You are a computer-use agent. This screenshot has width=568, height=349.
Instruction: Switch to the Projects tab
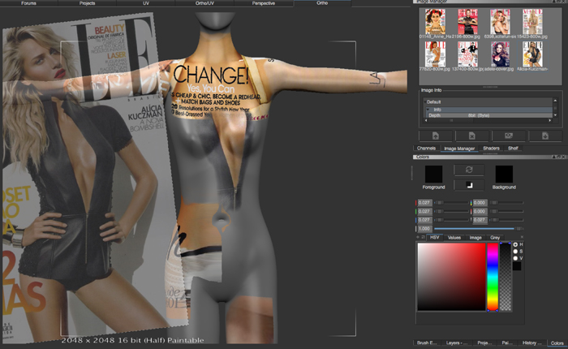[88, 3]
